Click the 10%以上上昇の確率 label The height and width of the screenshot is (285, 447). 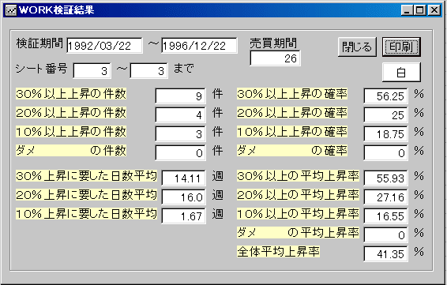[292, 132]
